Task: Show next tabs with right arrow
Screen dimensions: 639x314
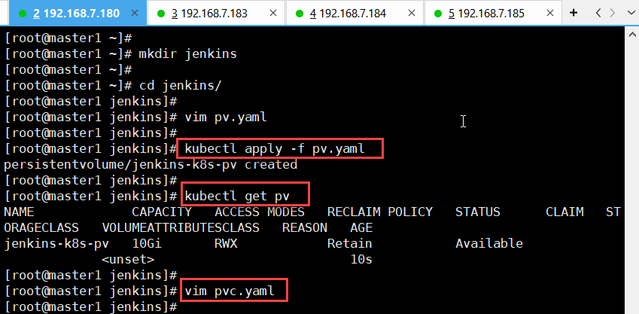Action: point(613,13)
